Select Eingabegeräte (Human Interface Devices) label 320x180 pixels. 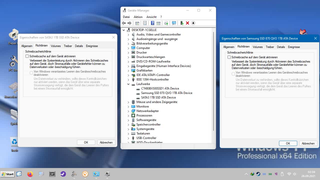click(163, 66)
